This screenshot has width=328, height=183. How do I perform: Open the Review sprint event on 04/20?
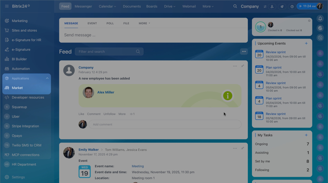pos(275,52)
